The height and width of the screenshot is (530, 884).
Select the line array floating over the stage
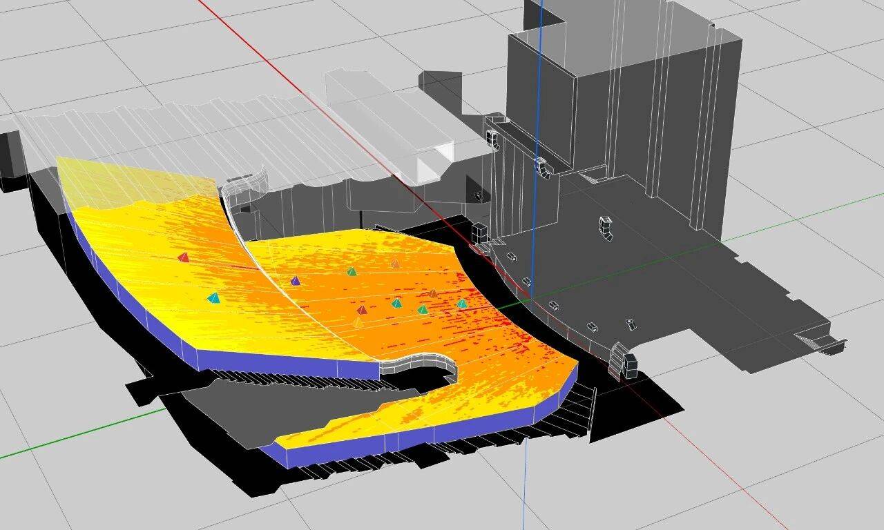coord(606,228)
